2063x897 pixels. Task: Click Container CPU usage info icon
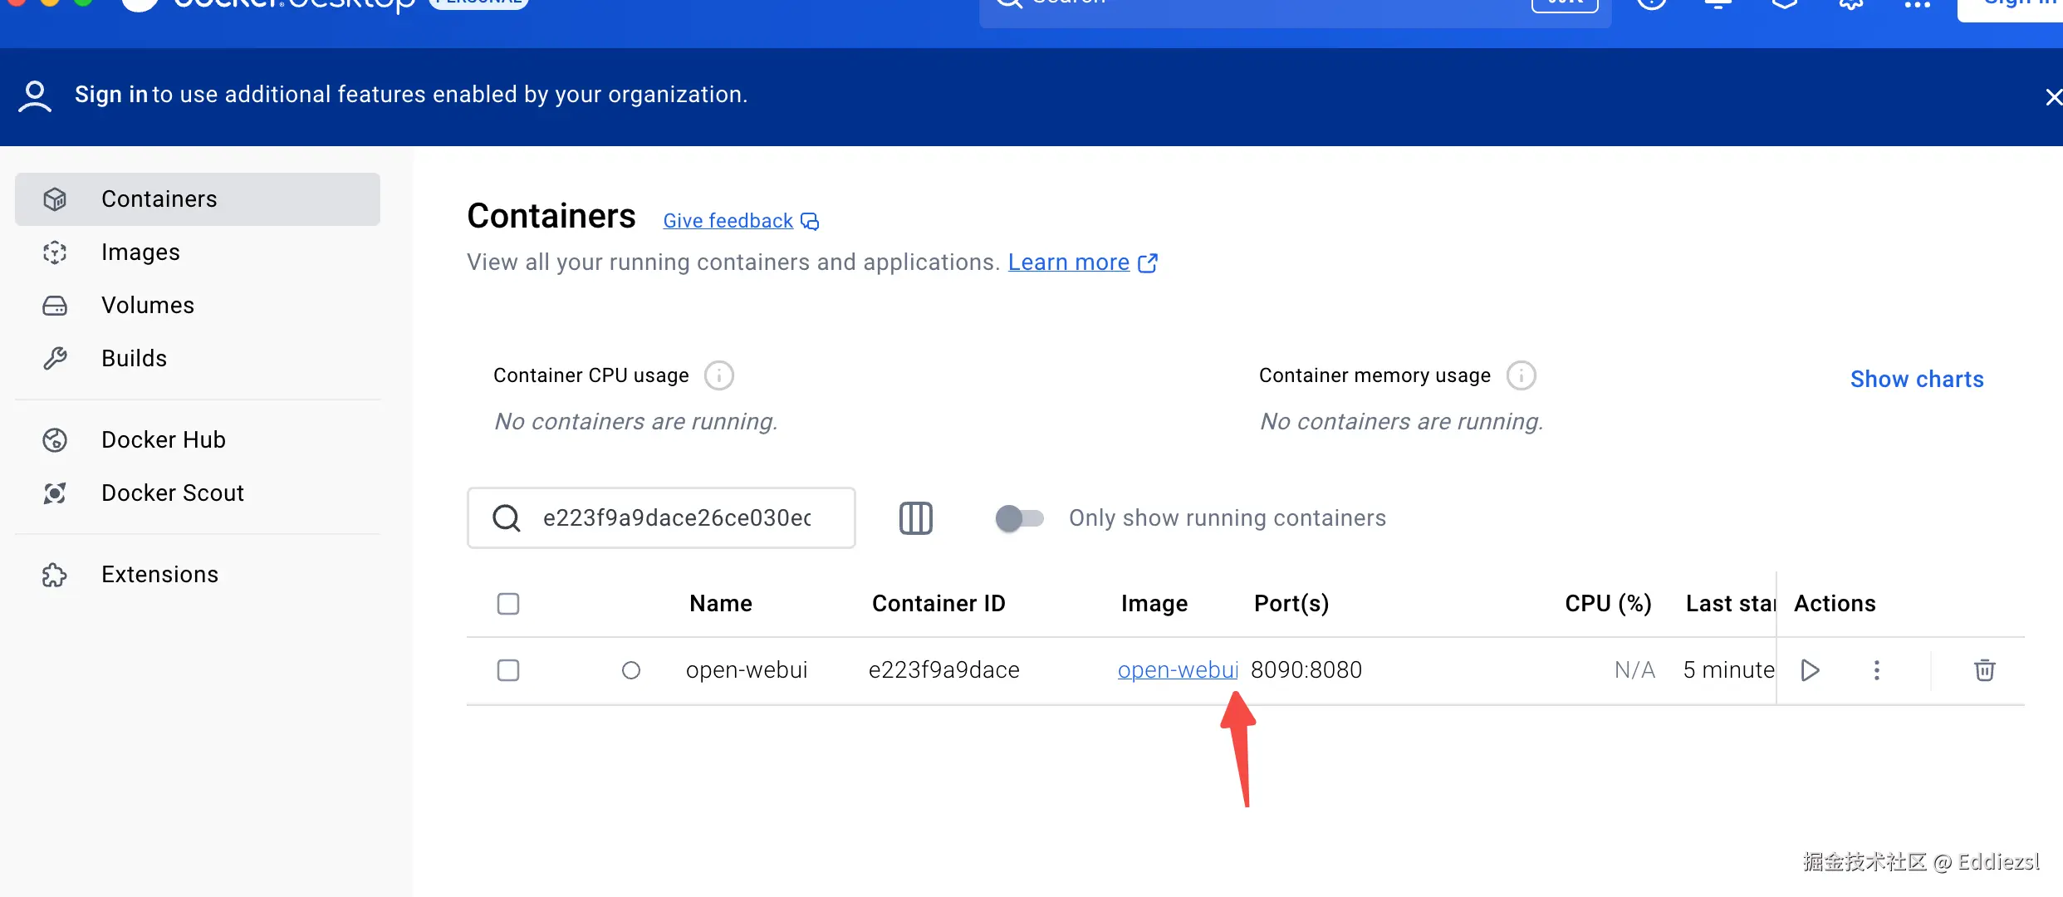pos(719,375)
